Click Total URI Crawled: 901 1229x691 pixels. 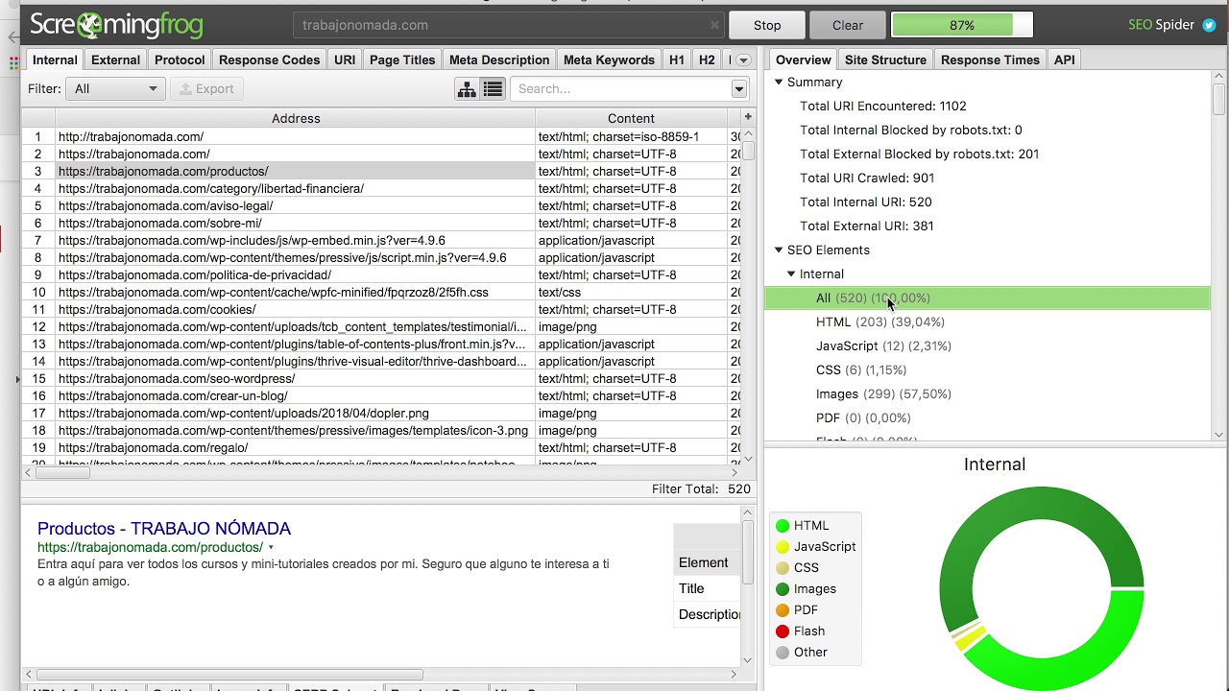pos(867,179)
